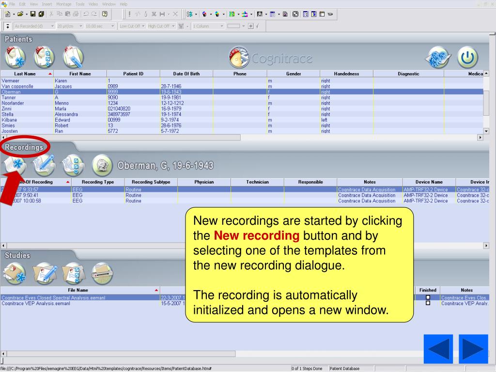Click the Print toolbar icon

[x=76, y=14]
